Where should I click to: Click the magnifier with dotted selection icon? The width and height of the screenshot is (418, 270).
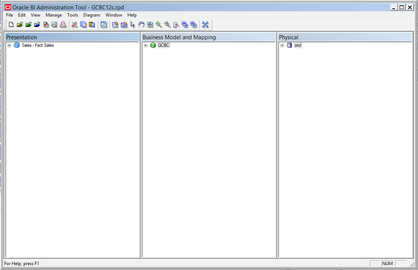pyautogui.click(x=176, y=25)
